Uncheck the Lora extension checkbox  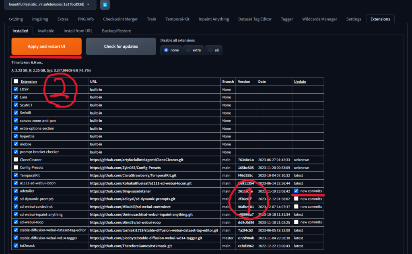(16, 97)
